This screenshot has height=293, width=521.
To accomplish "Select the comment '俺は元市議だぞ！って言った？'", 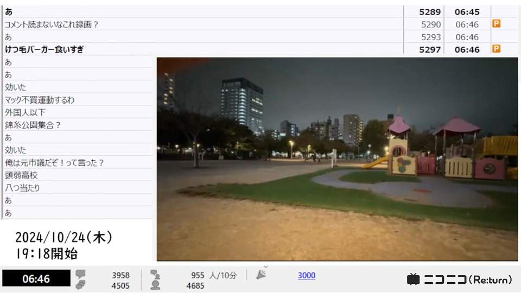I will tap(54, 163).
